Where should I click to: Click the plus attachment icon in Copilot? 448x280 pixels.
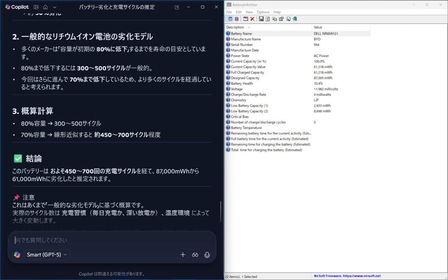pyautogui.click(x=183, y=255)
